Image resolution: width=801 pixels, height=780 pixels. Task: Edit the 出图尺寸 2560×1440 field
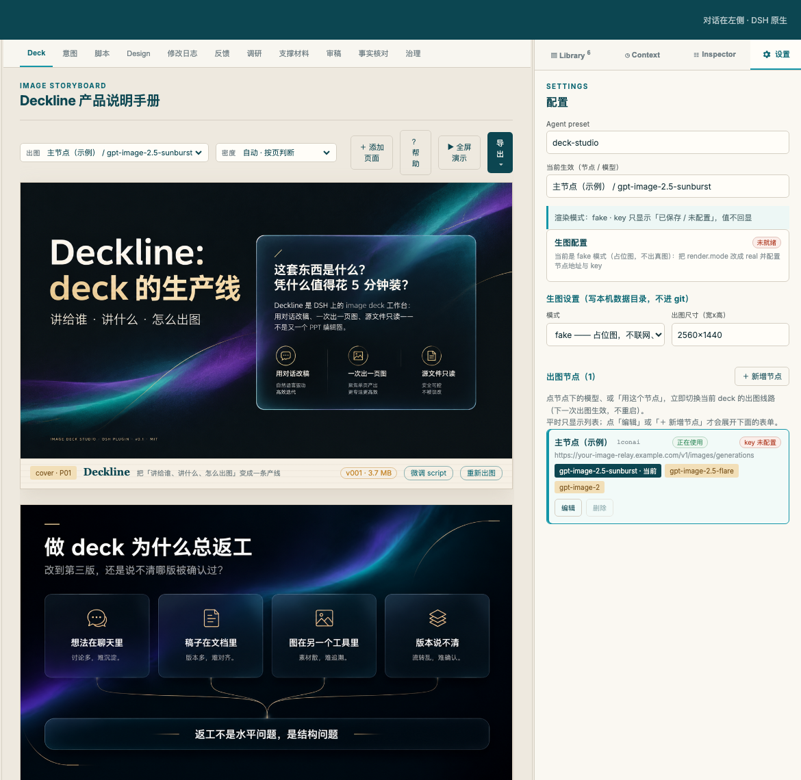730,335
